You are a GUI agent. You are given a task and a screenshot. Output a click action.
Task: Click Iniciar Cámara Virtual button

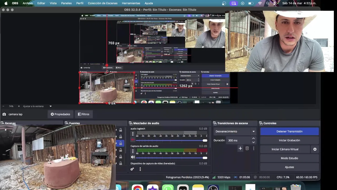(285, 149)
